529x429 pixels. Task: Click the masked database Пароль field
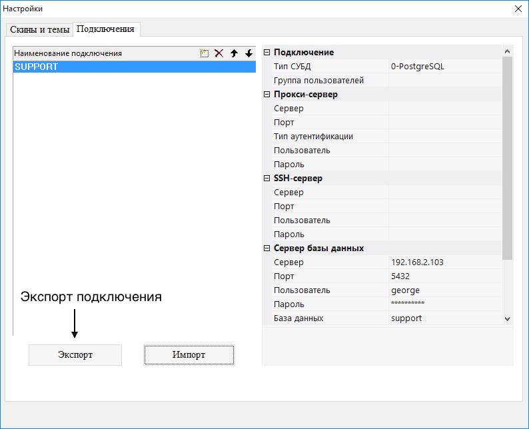pos(444,304)
